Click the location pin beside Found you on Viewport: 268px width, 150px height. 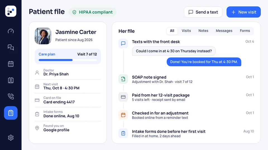pyautogui.click(x=37, y=128)
